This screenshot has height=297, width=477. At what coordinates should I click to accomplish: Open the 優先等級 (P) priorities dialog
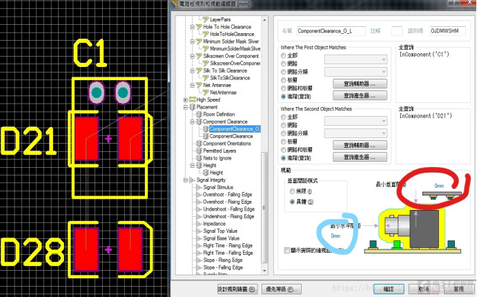click(x=284, y=289)
